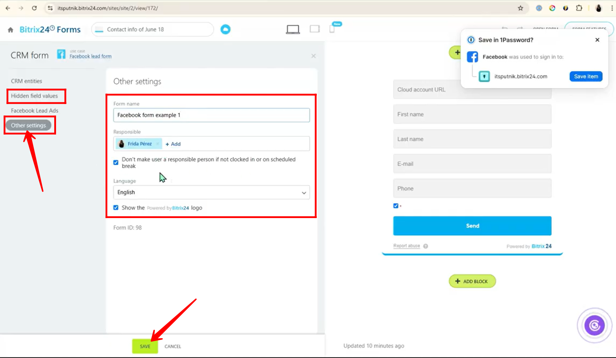Open the Report abuse help question mark
Viewport: 616px width, 358px height.
(x=426, y=246)
